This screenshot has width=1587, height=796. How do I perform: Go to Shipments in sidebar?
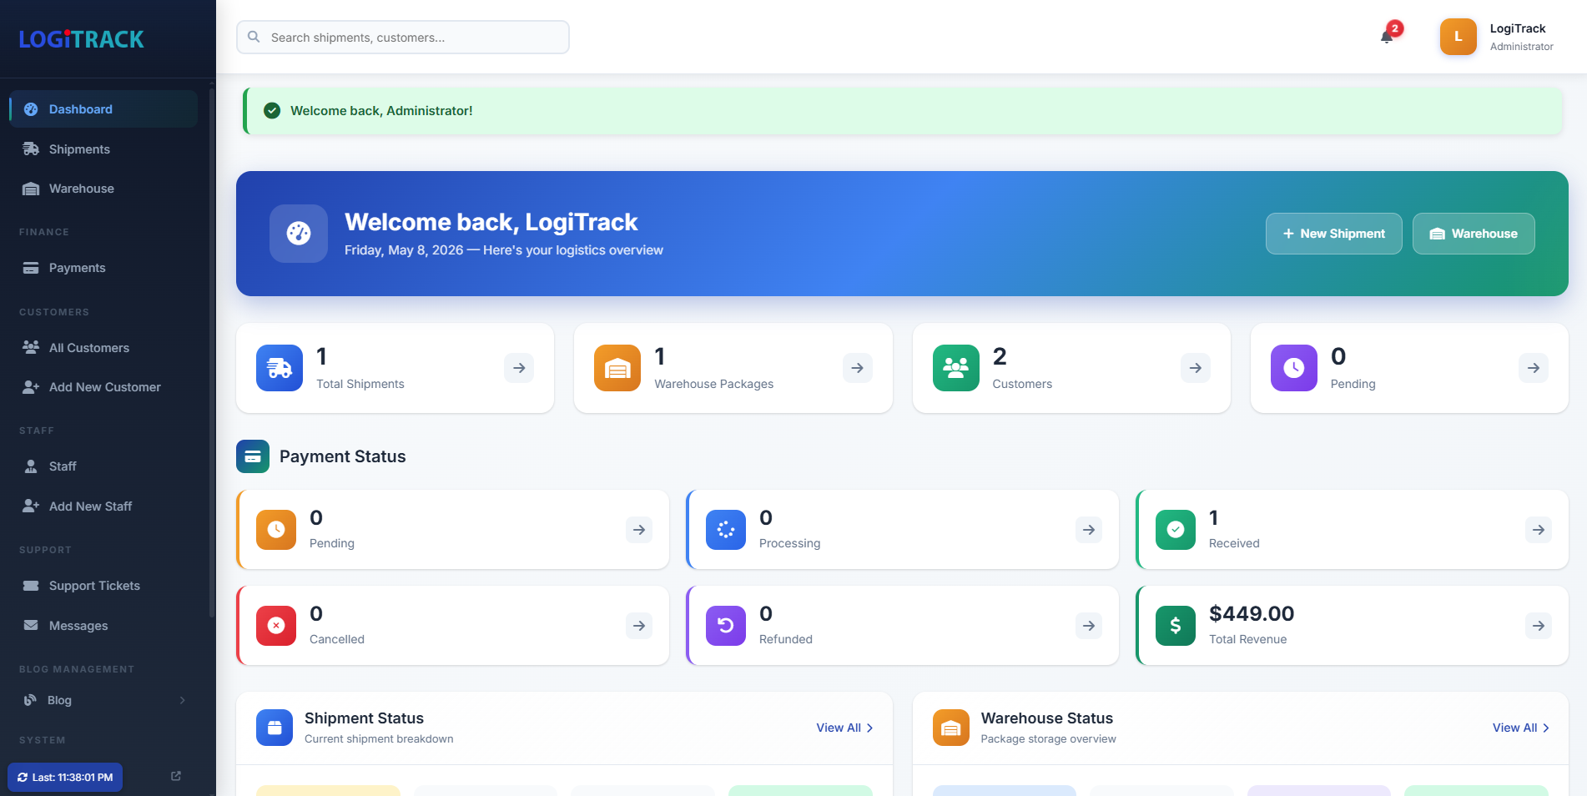[x=103, y=149]
